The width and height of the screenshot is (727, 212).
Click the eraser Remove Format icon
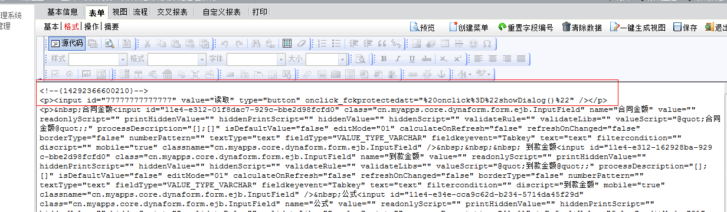[302, 44]
